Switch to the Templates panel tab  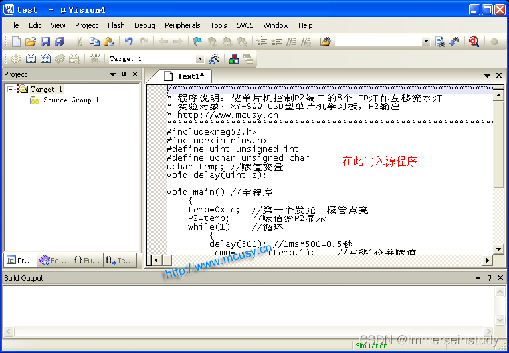[120, 260]
